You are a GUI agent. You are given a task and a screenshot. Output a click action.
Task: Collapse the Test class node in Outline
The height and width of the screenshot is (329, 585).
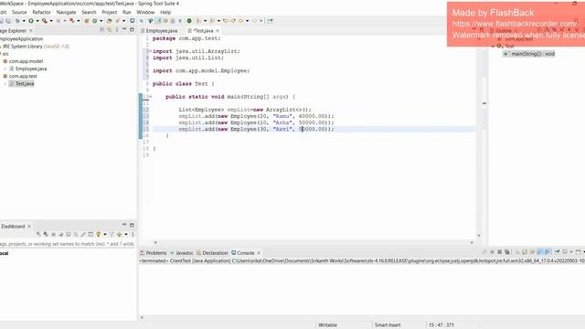tap(493, 47)
